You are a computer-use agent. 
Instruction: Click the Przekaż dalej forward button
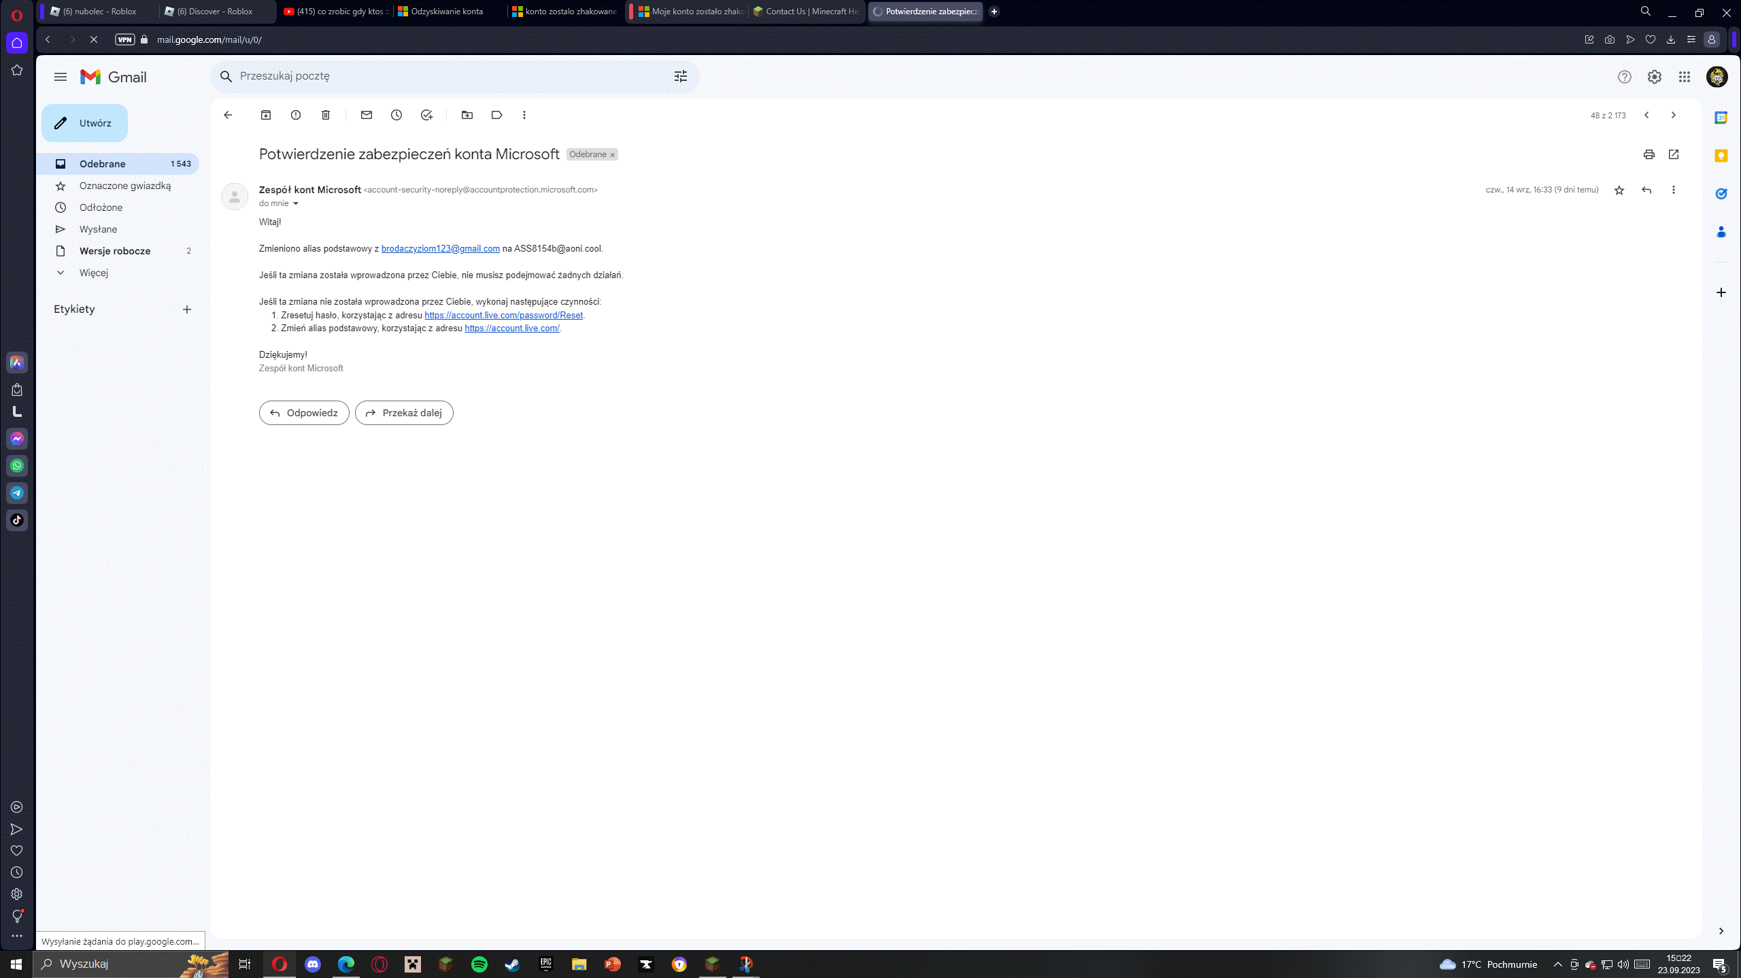point(404,413)
